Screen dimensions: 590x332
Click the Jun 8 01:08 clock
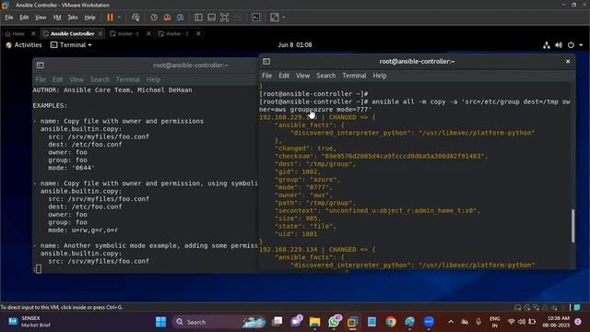coord(295,45)
